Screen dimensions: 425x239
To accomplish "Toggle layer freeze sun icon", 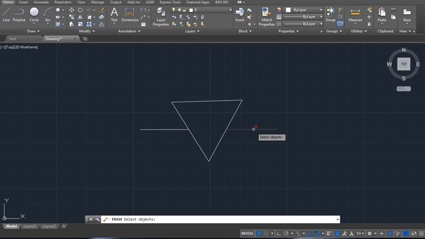I will [179, 10].
